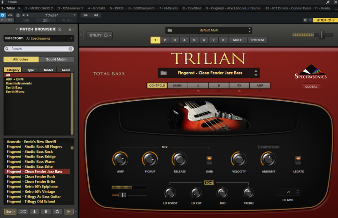The width and height of the screenshot is (338, 218).
Task: Refresh the patch browser list
Action: pyautogui.click(x=57, y=211)
